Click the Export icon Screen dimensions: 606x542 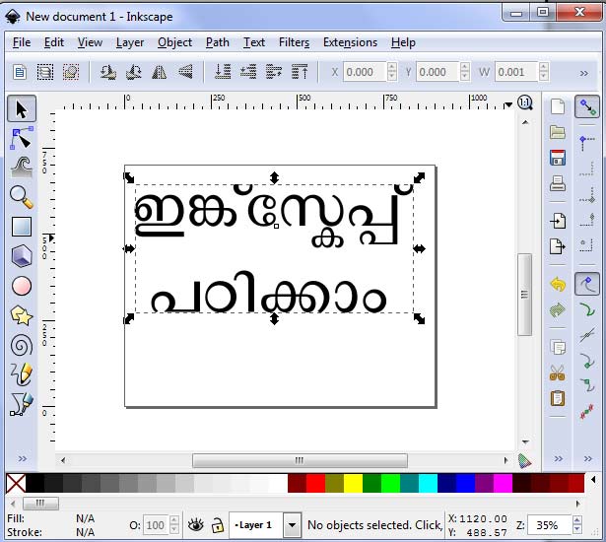click(x=558, y=246)
